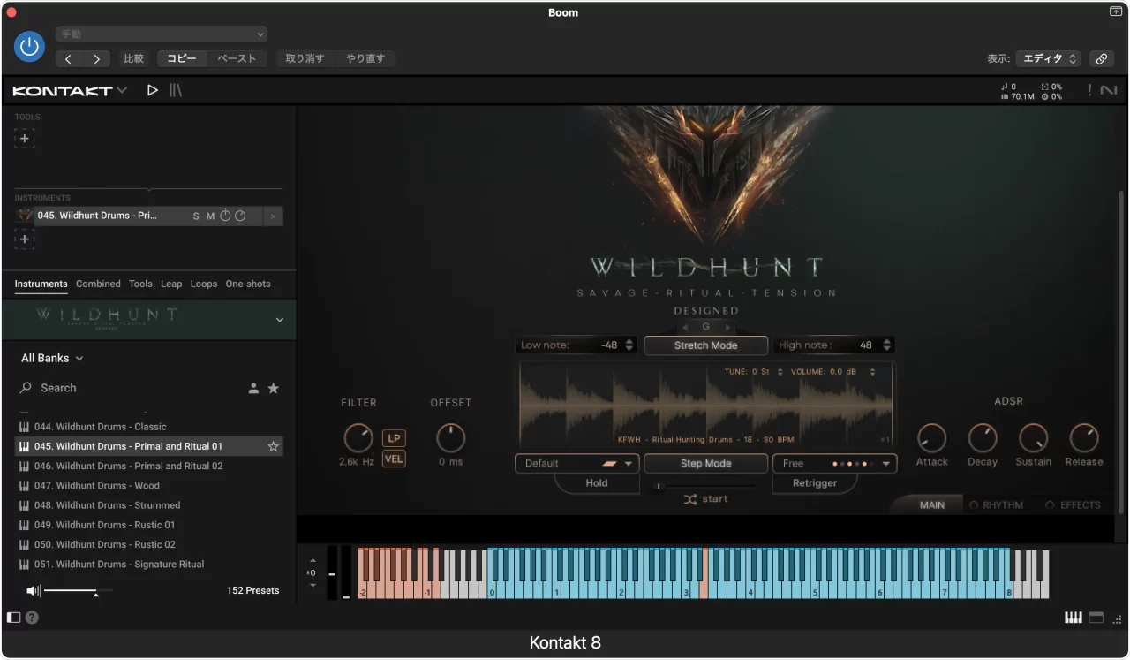Click the link chain icon at top right
The height and width of the screenshot is (660, 1130).
click(1101, 59)
